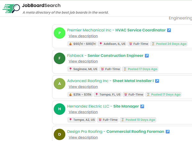This screenshot has height=141, width=192.
Task: Click the pin icon beside Addison, IL
Action: click(x=101, y=44)
